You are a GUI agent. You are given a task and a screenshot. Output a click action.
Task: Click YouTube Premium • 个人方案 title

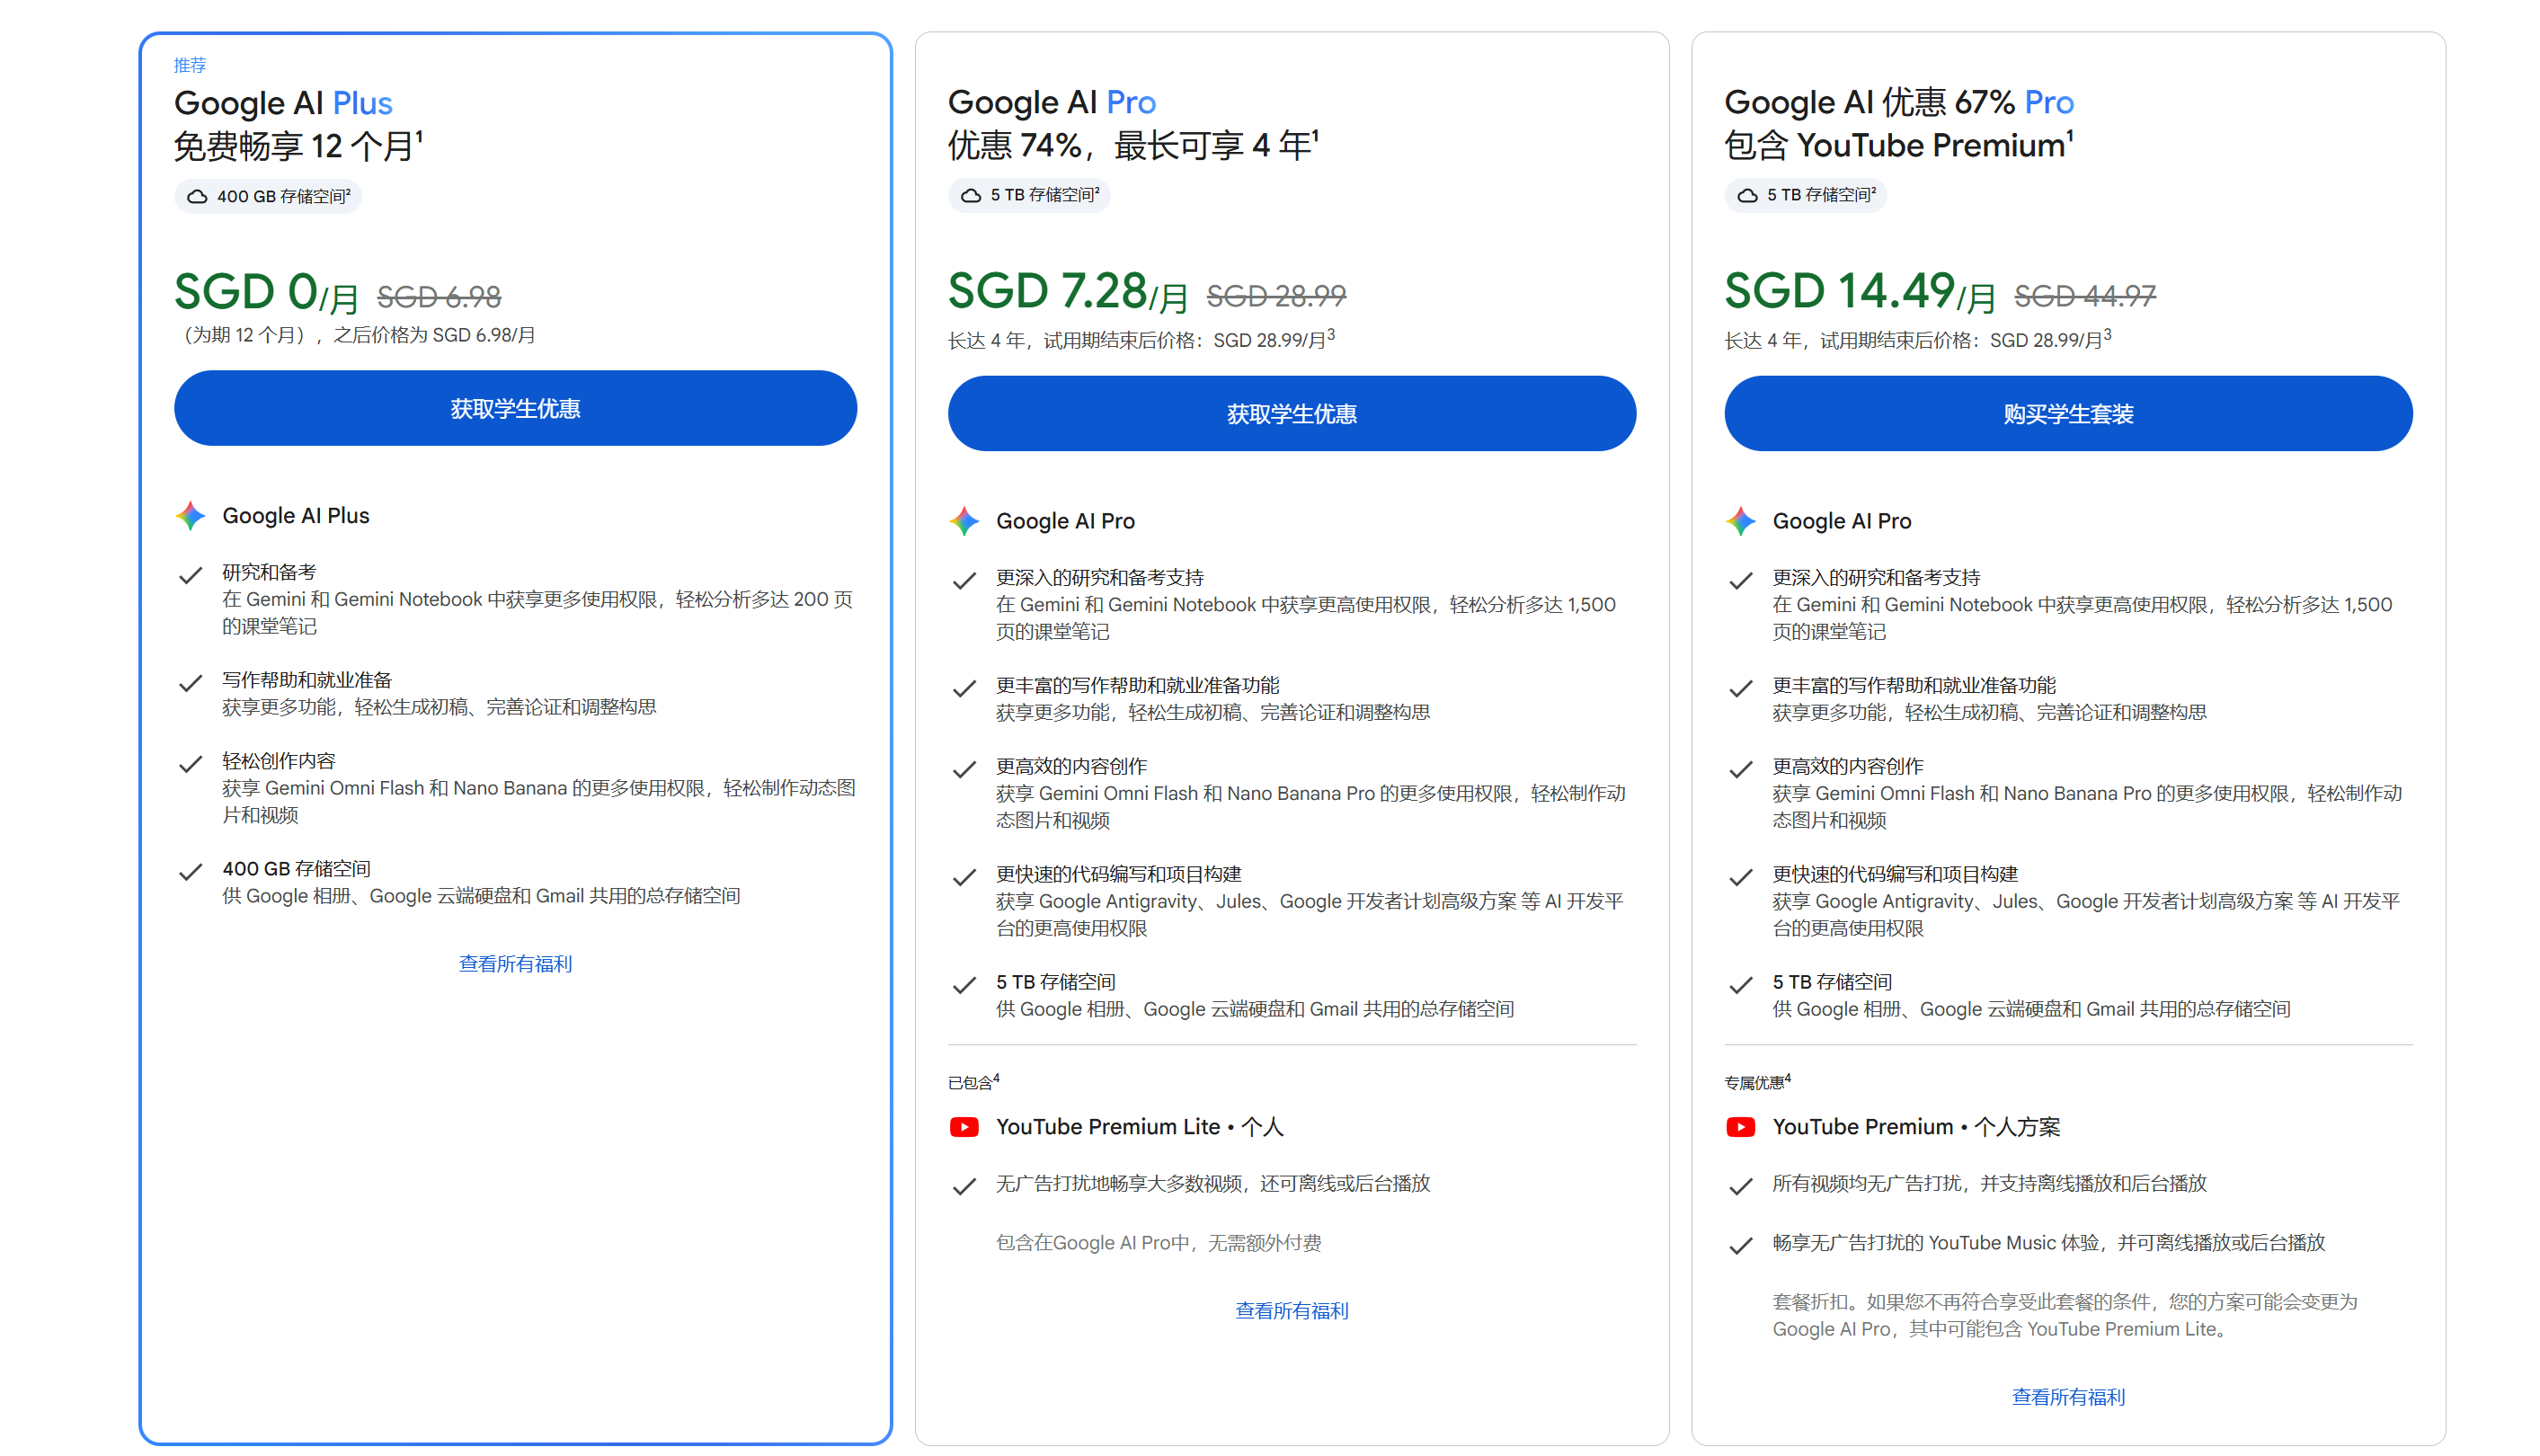pyautogui.click(x=1916, y=1127)
